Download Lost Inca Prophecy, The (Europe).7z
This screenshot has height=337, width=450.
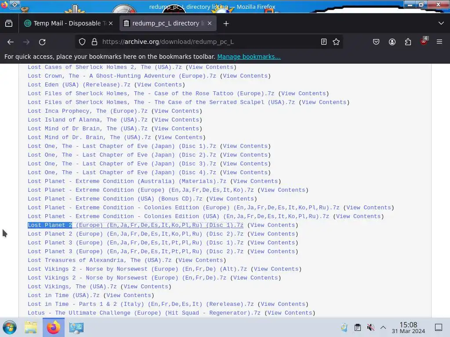click(87, 111)
